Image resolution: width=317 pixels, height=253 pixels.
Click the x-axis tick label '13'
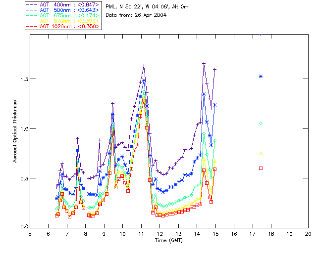pos(178,234)
